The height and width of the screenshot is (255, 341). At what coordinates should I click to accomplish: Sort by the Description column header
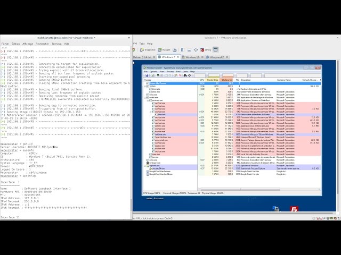258,80
